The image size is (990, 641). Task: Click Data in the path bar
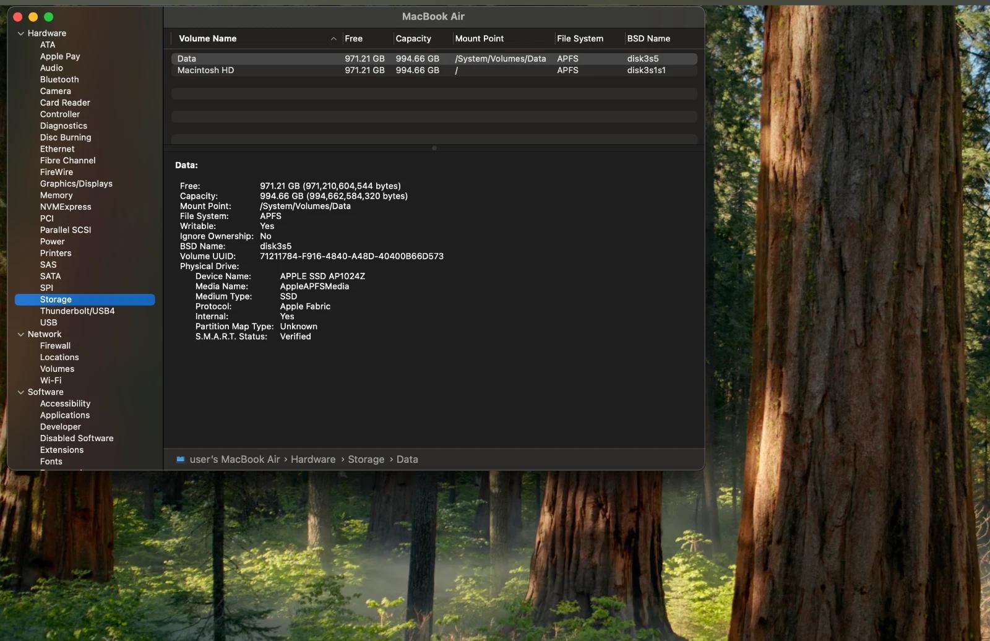point(407,459)
